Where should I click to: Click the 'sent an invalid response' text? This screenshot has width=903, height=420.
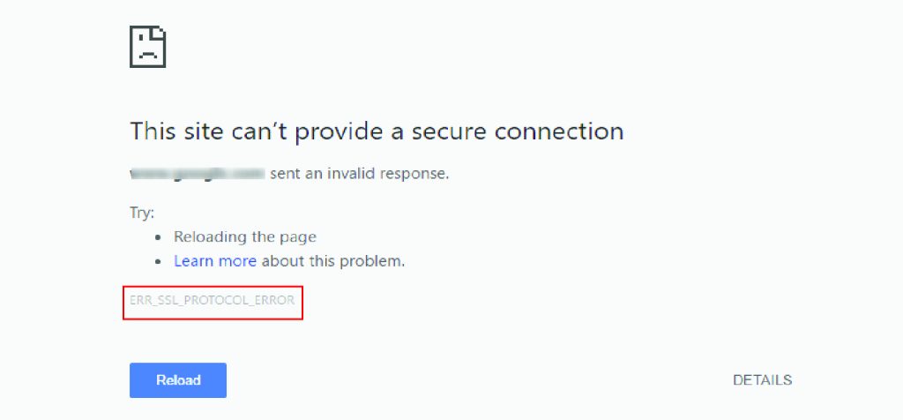coord(360,173)
